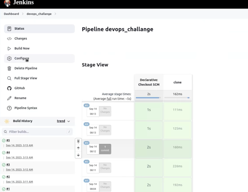Open the Status menu item
The width and height of the screenshot is (248, 192).
coord(39,29)
